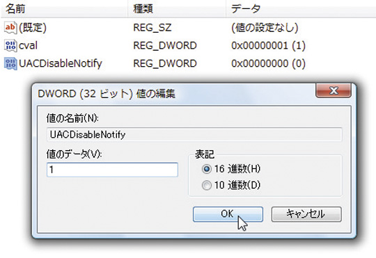Image resolution: width=376 pixels, height=258 pixels.
Task: Select the UACDisableNotify entry in the list
Action: pos(61,63)
